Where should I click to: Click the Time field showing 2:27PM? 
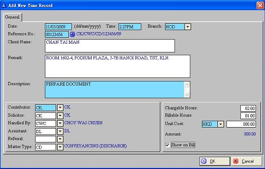coord(129,27)
